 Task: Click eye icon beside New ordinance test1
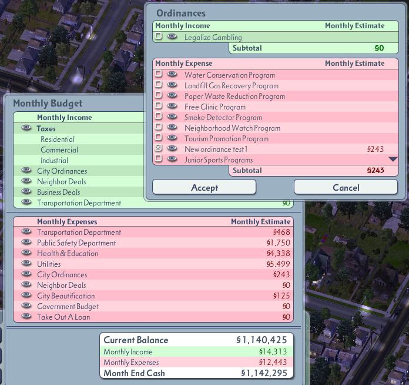coord(172,148)
